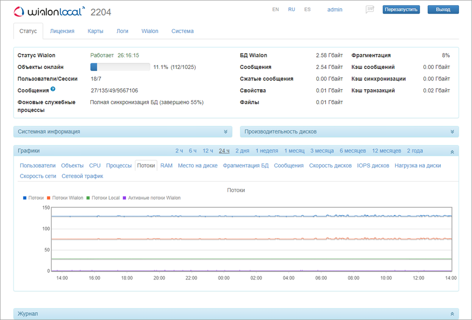472x320 pixels.
Task: Click the Wialon Local logo
Action: (49, 11)
